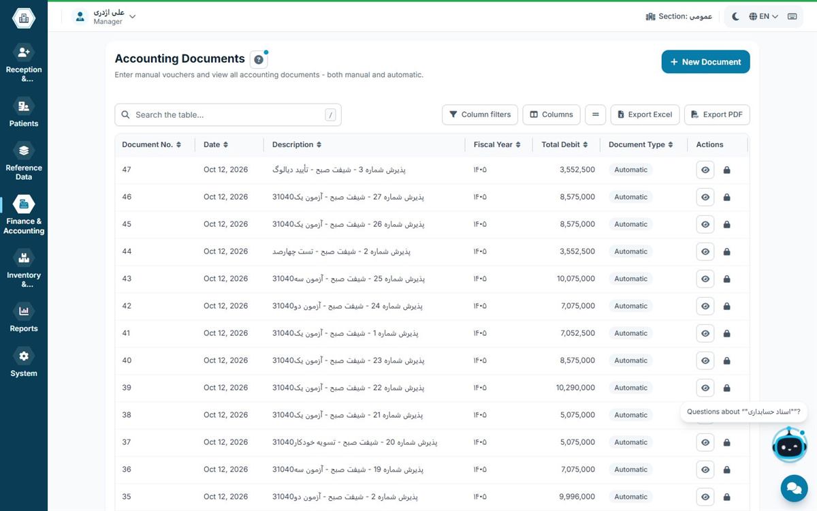View document 45 with the eye icon
Viewport: 817px width, 511px height.
click(x=705, y=225)
